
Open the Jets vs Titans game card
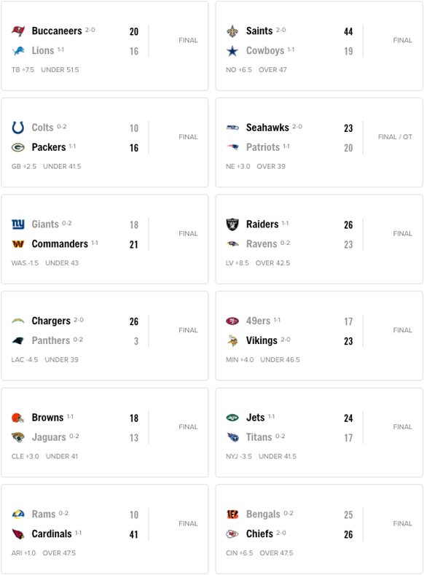point(319,433)
